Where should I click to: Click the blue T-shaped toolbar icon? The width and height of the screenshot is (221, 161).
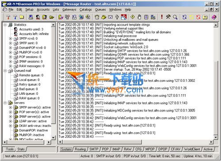15,17
